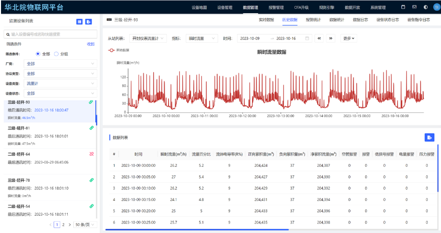
Task: Click link status icon of 二级-经开-54
Action: pyautogui.click(x=91, y=206)
